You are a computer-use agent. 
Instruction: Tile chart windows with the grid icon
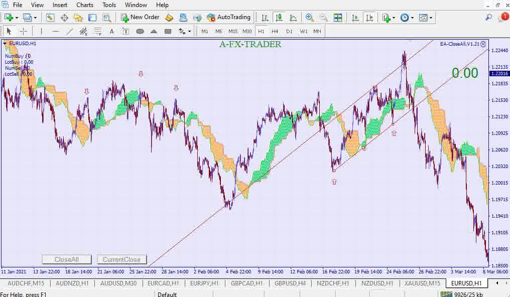pos(338,18)
